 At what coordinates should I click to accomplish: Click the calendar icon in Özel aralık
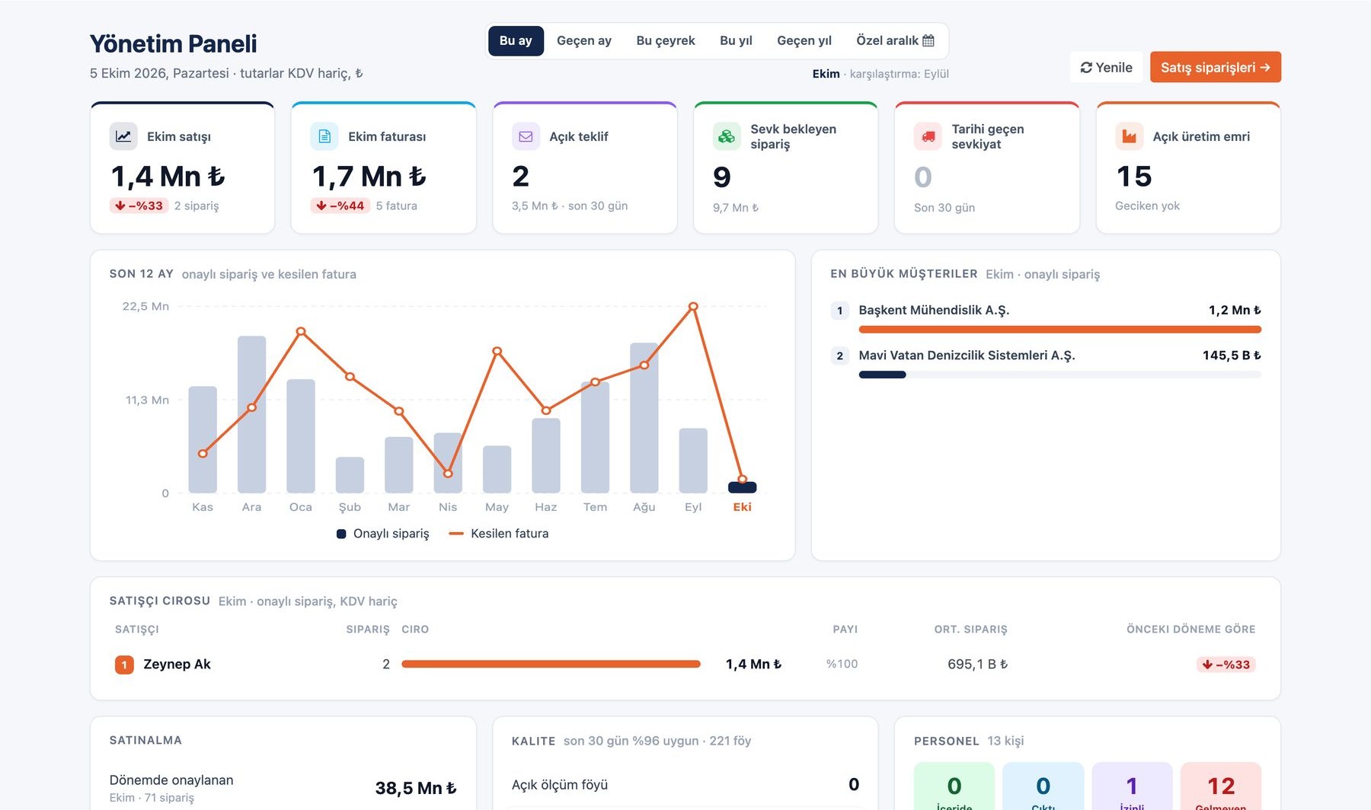tap(928, 40)
